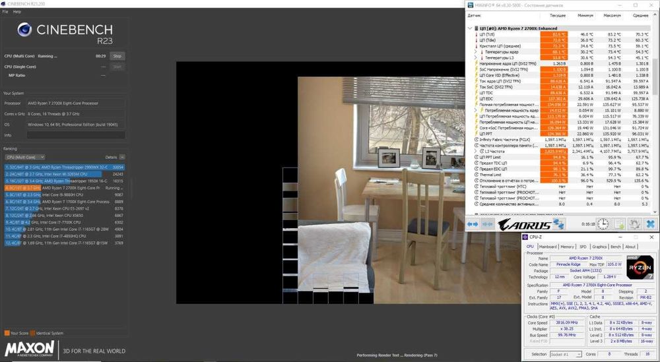Click the Details toggle button in Ranking

[122, 157]
